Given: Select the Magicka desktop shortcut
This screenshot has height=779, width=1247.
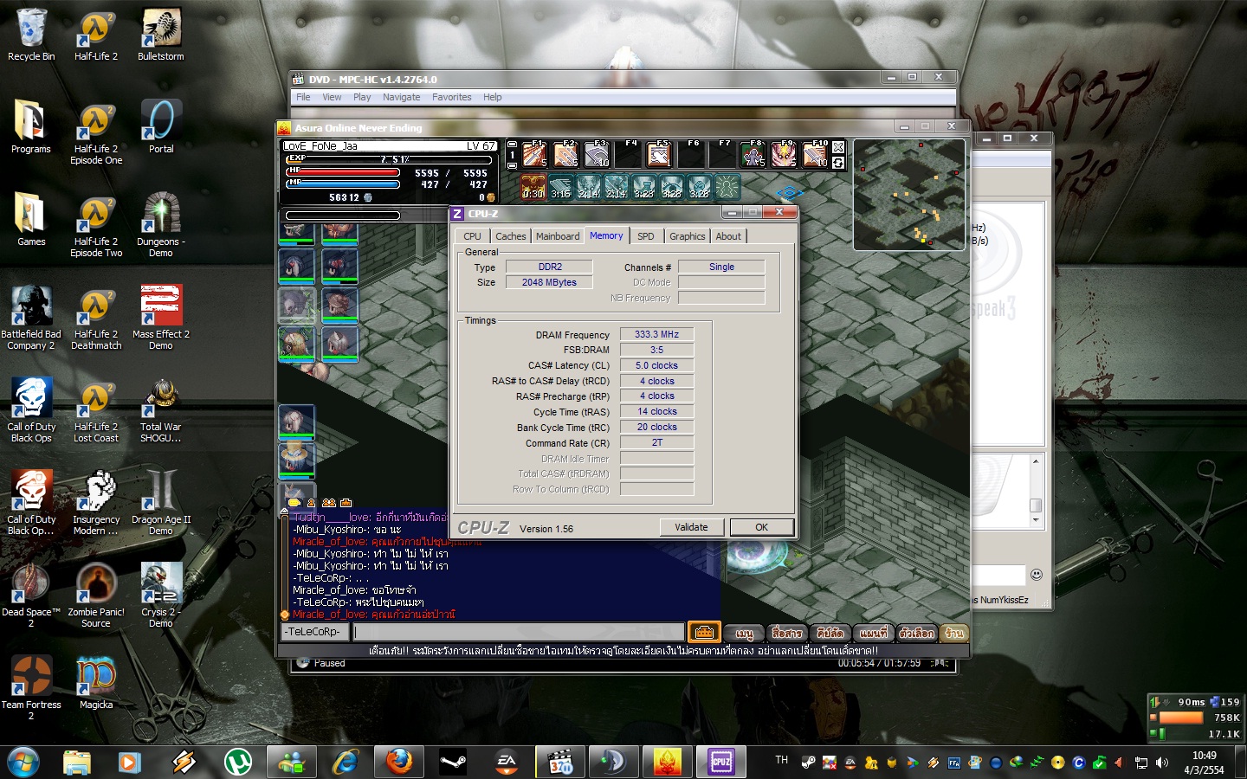Looking at the screenshot, I should [96, 683].
